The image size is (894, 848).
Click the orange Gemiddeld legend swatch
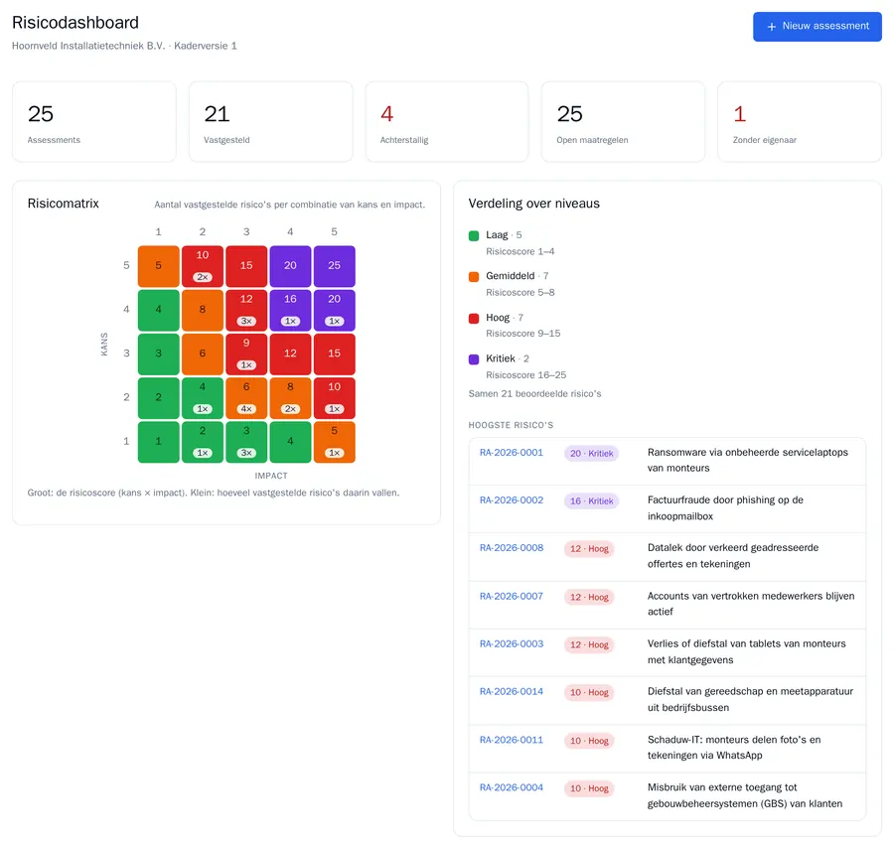(473, 276)
